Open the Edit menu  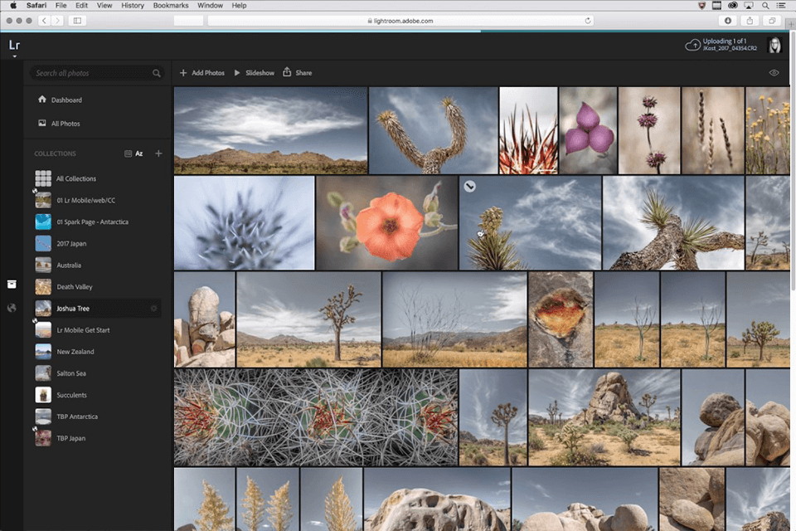pos(82,5)
